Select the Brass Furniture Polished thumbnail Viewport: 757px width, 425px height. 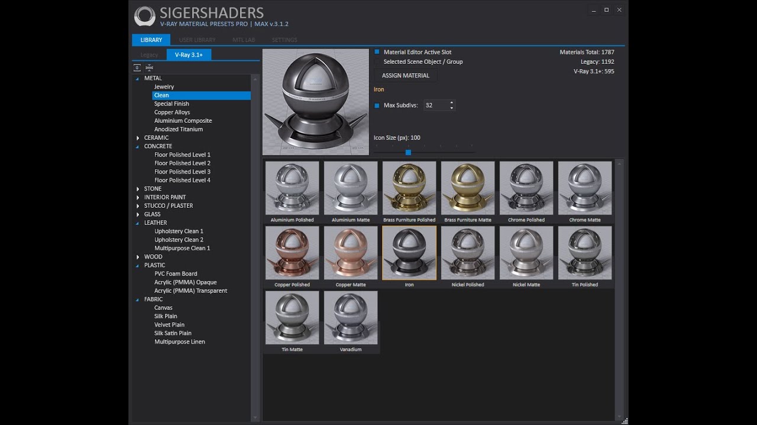pyautogui.click(x=409, y=188)
